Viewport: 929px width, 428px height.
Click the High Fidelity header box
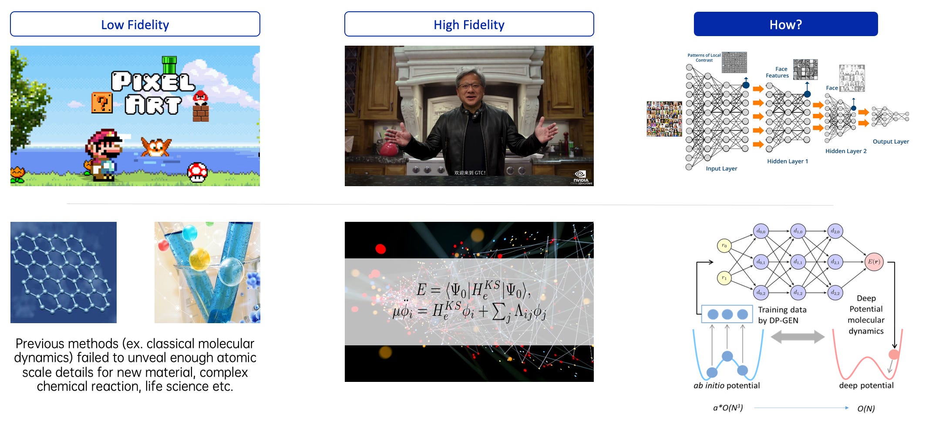[469, 24]
